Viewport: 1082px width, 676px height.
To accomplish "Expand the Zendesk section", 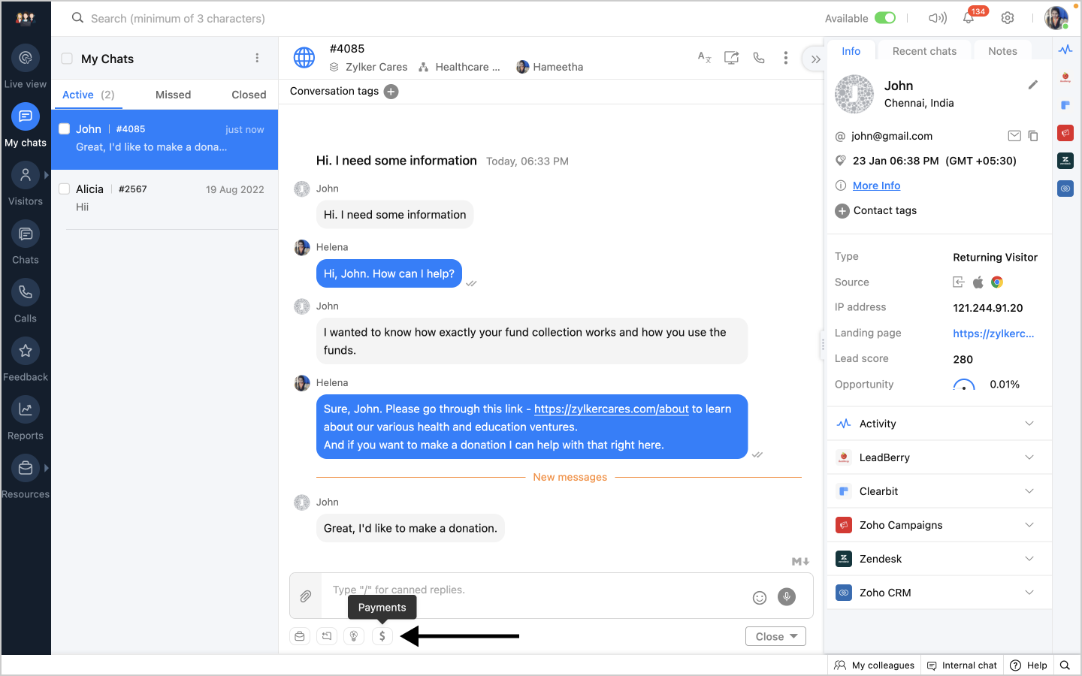I will click(x=938, y=559).
